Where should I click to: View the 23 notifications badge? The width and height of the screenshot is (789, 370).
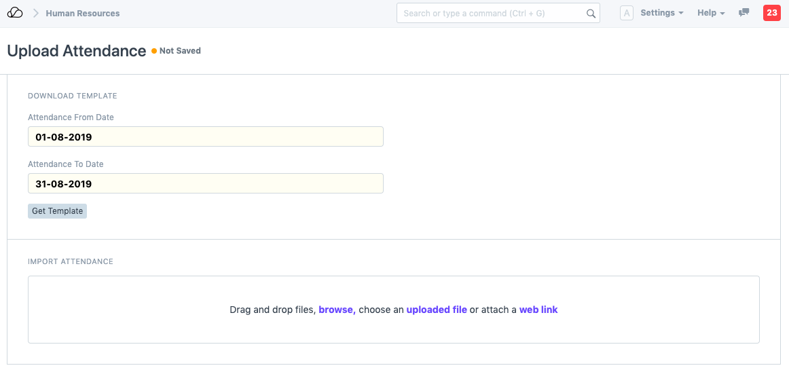coord(772,13)
